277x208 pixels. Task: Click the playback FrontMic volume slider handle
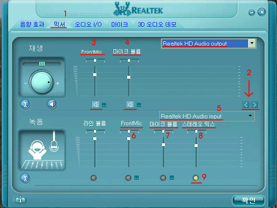[95, 75]
